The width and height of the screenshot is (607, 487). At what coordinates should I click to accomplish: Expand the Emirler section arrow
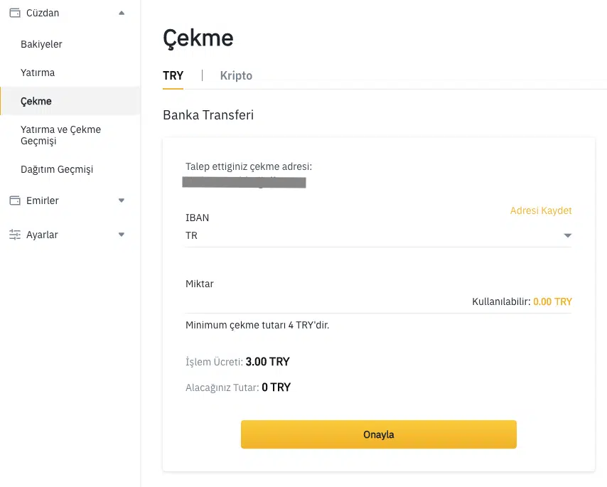click(x=122, y=200)
